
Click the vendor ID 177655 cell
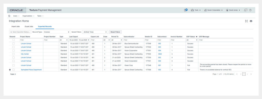pos(148,54)
